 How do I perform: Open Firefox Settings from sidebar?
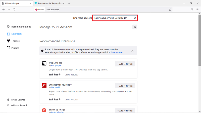pos(16,100)
